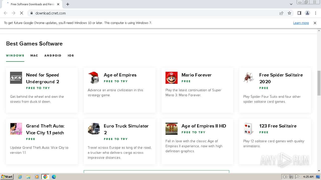Open Free Spider Solitaire 2020 title link

pos(281,78)
